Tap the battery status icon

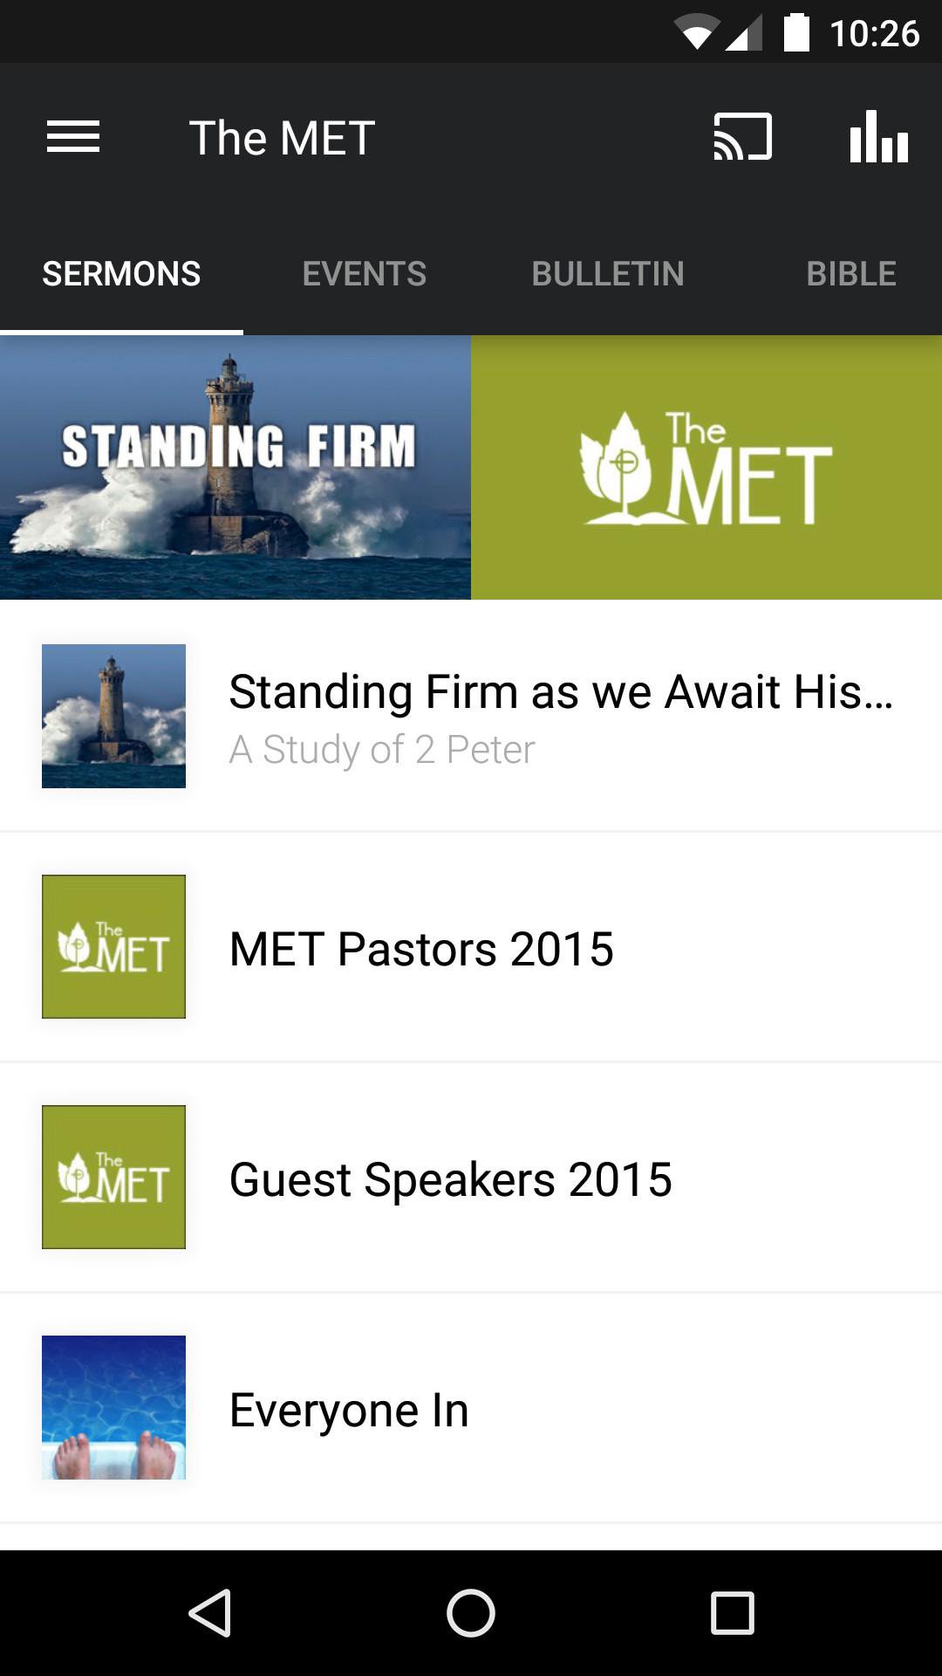click(x=795, y=33)
